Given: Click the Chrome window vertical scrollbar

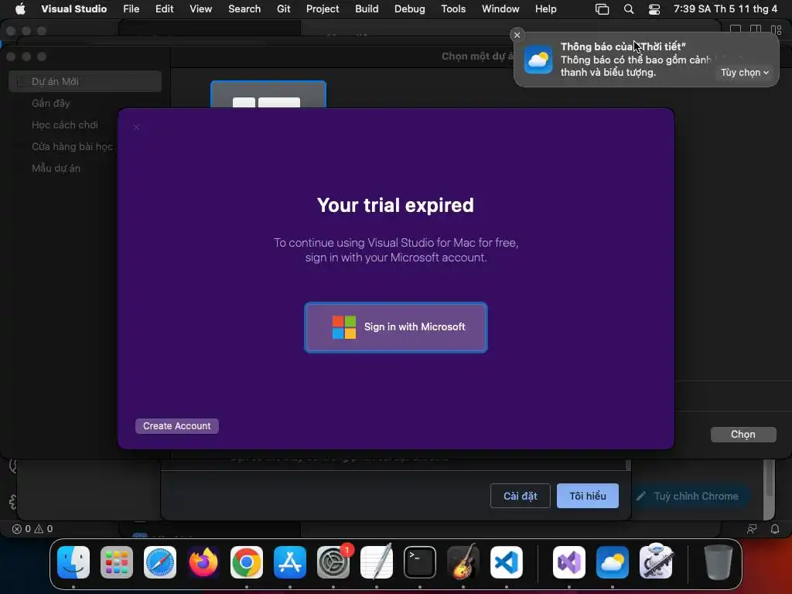Looking at the screenshot, I should (769, 478).
